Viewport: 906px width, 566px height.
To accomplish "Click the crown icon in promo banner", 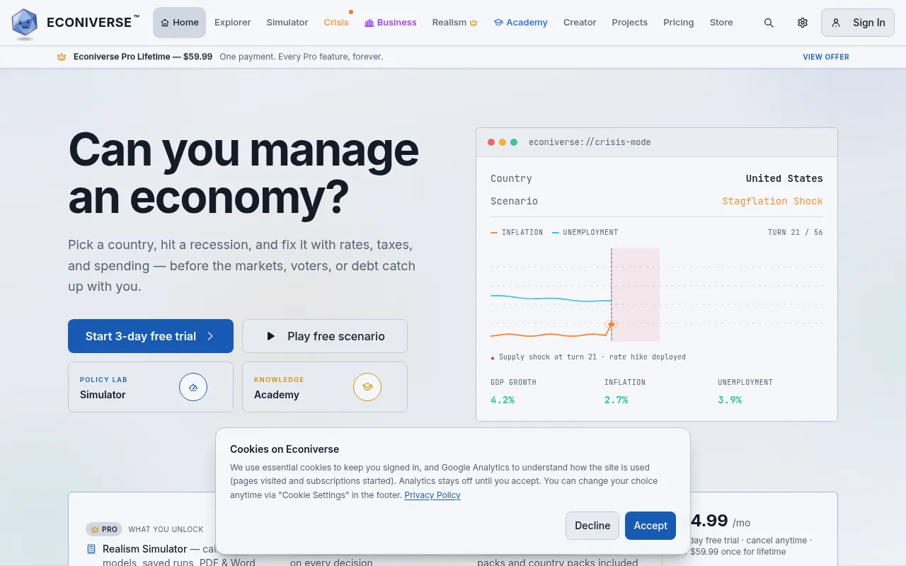I will [x=62, y=57].
